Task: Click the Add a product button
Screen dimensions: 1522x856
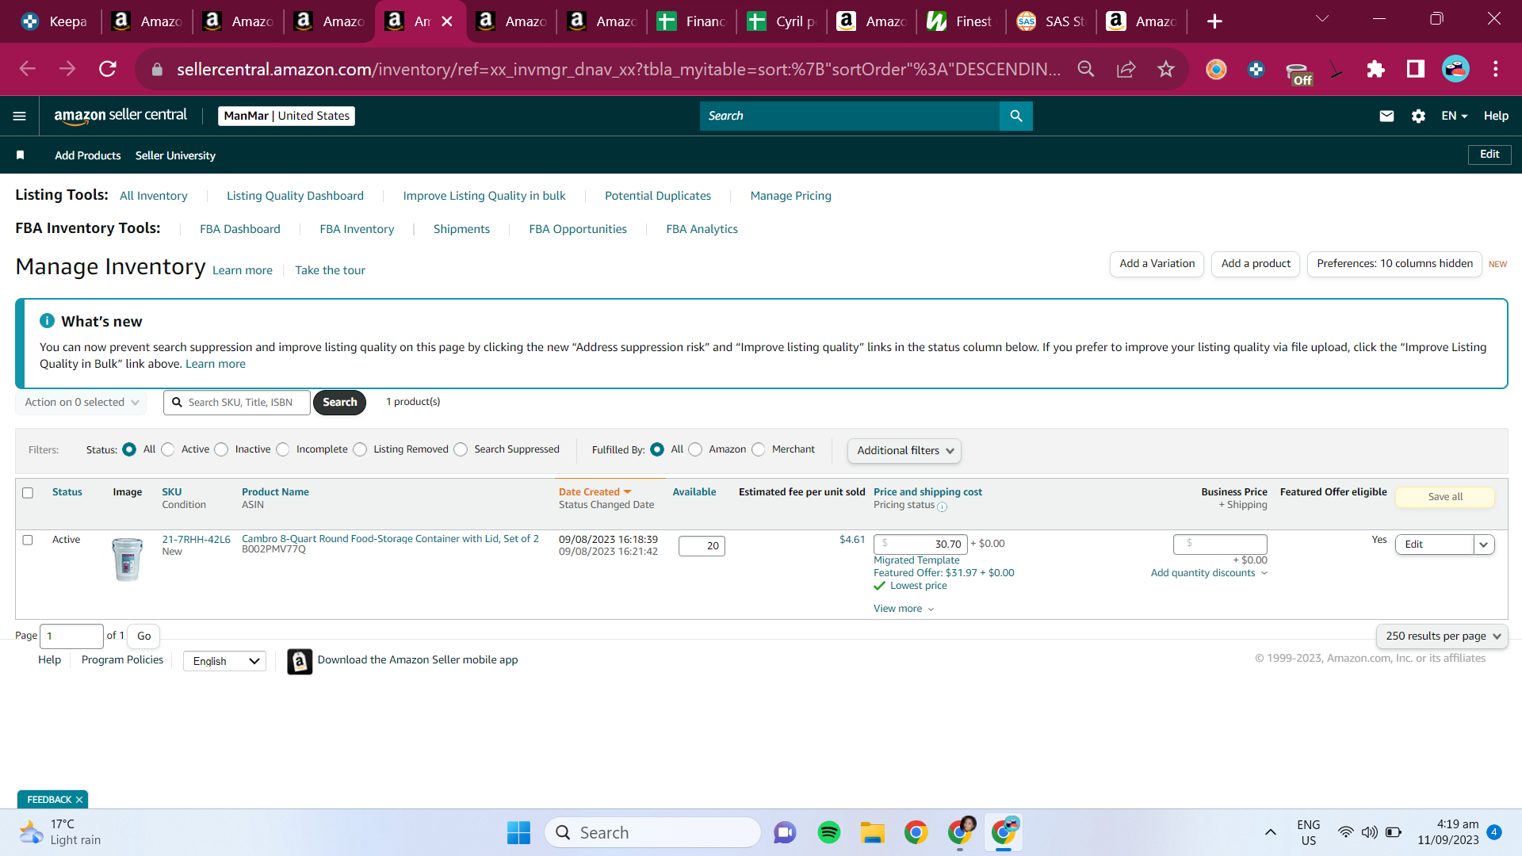Action: pos(1256,264)
